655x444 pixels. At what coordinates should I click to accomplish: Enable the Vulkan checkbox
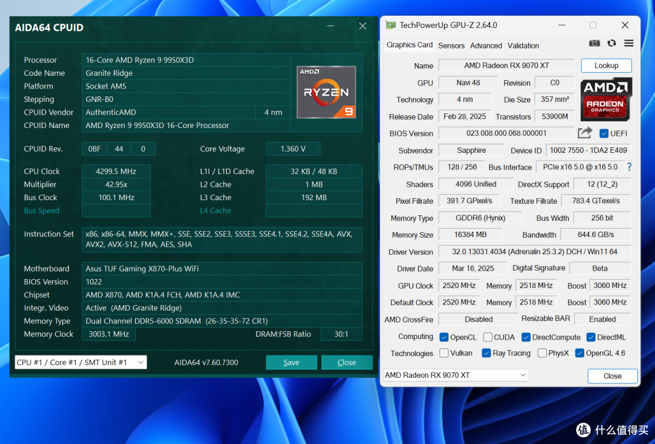[444, 353]
